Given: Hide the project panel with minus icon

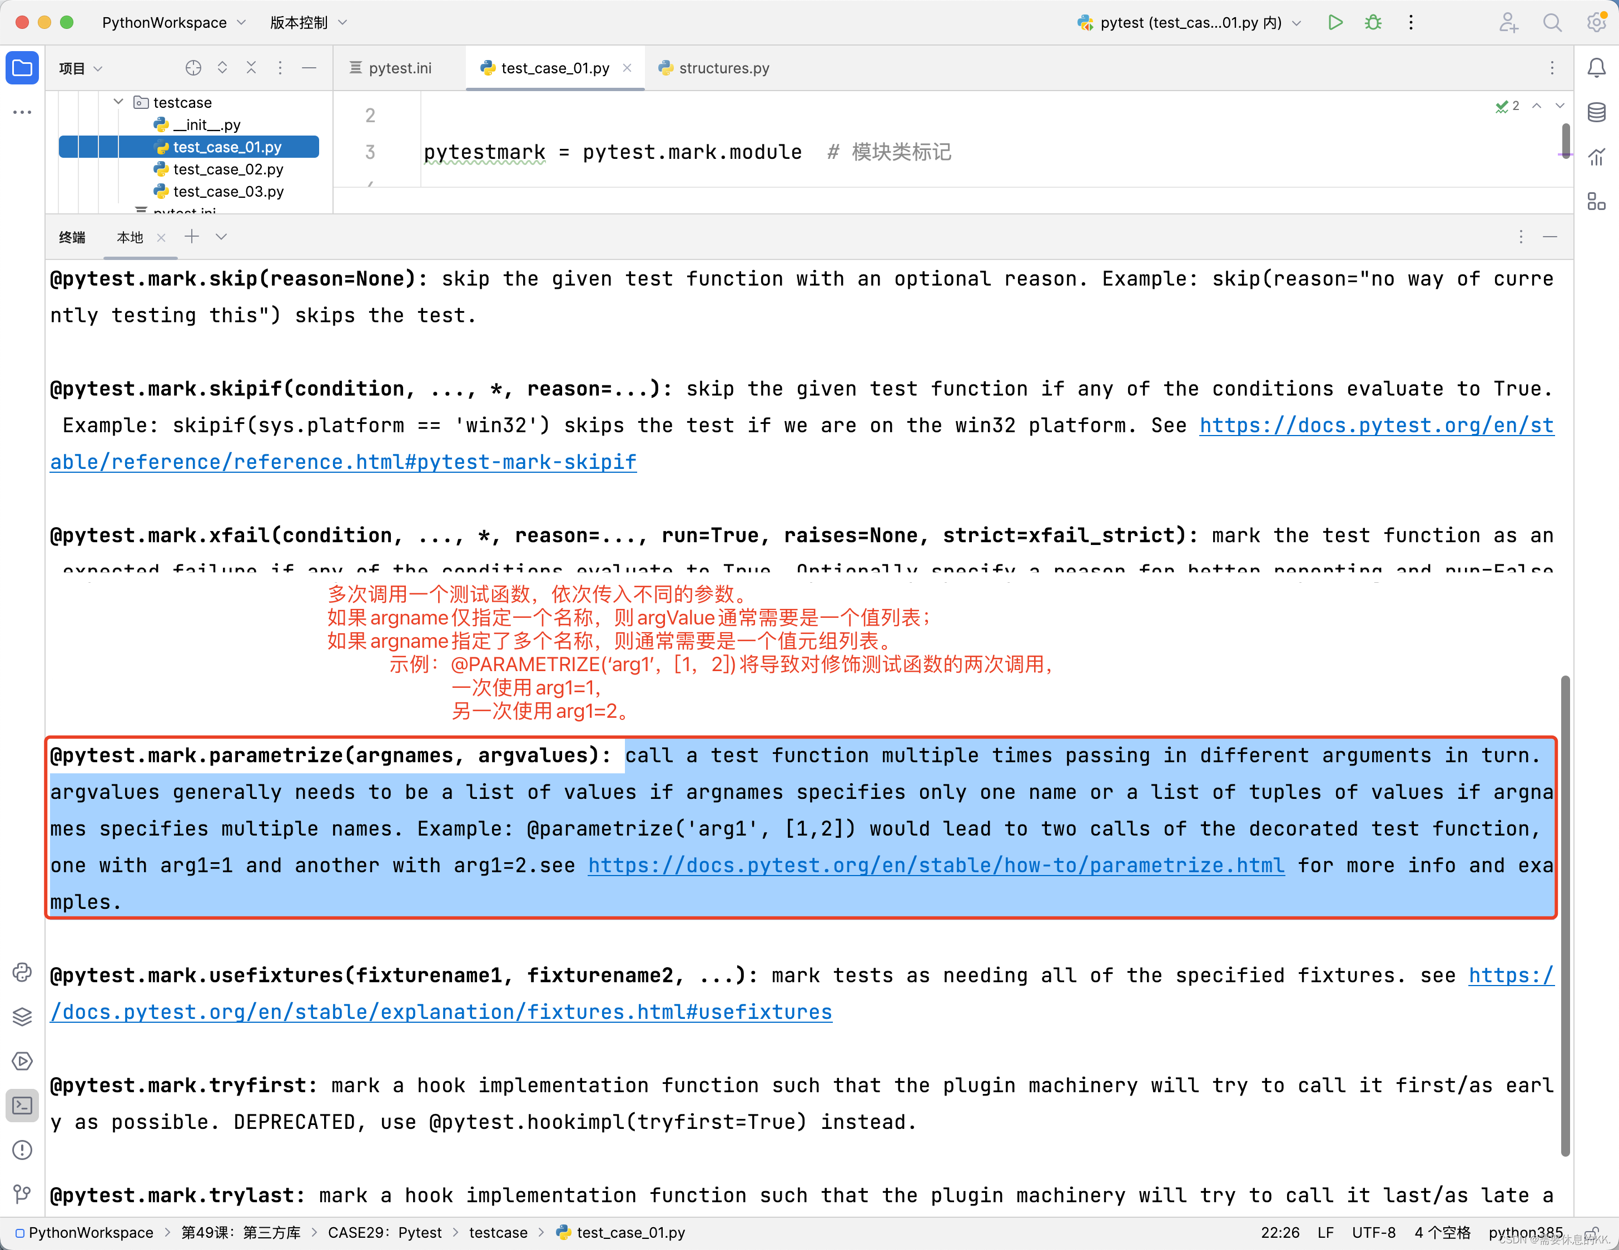Looking at the screenshot, I should pyautogui.click(x=309, y=68).
